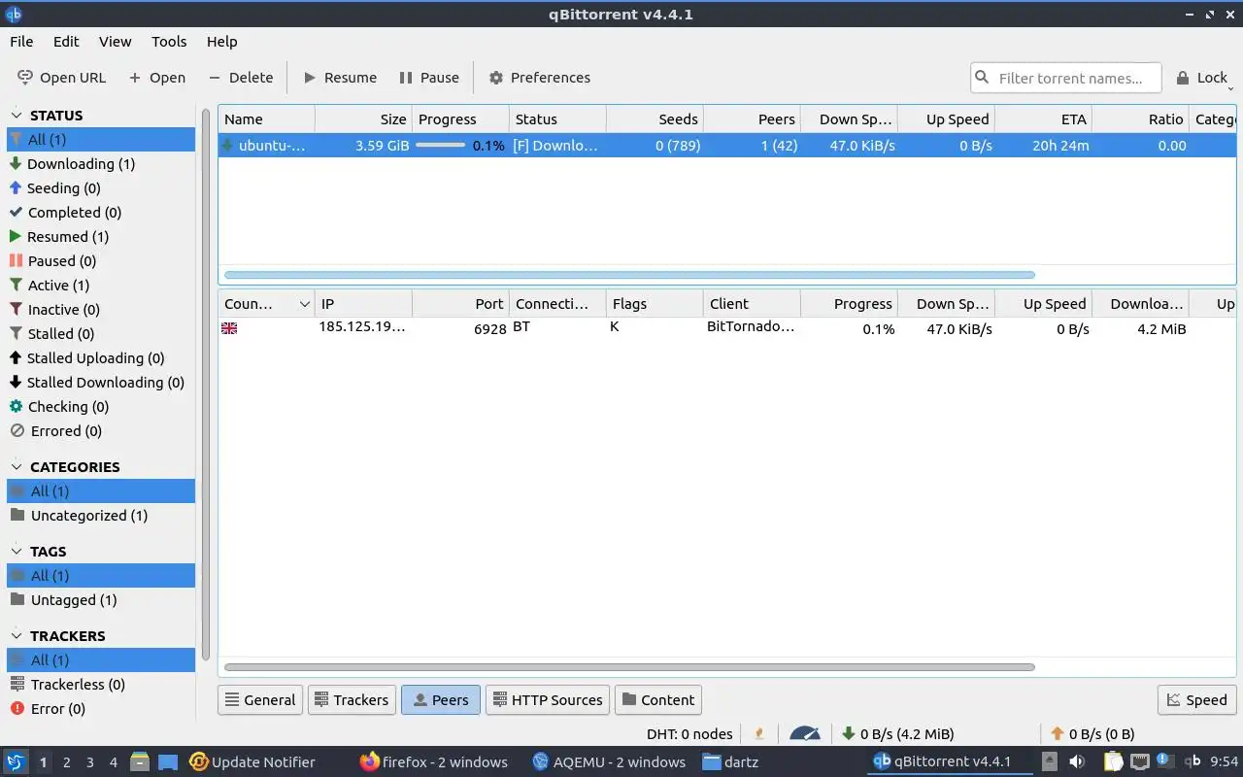
Task: Open the Speed graph tab
Action: coord(1197,699)
